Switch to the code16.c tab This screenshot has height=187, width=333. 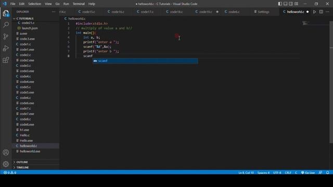[118, 12]
